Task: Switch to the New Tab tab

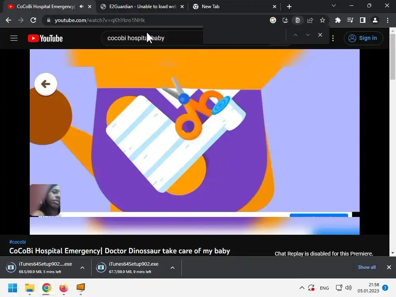Action: pyautogui.click(x=235, y=7)
